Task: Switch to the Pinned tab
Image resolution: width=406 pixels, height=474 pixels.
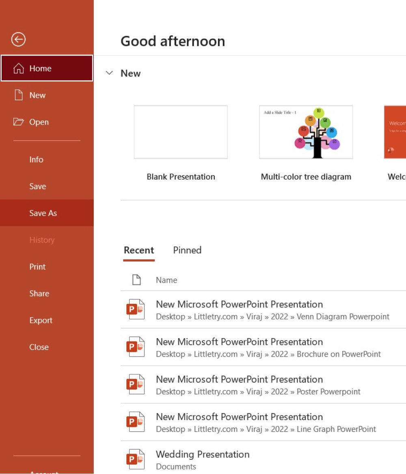Action: tap(187, 250)
